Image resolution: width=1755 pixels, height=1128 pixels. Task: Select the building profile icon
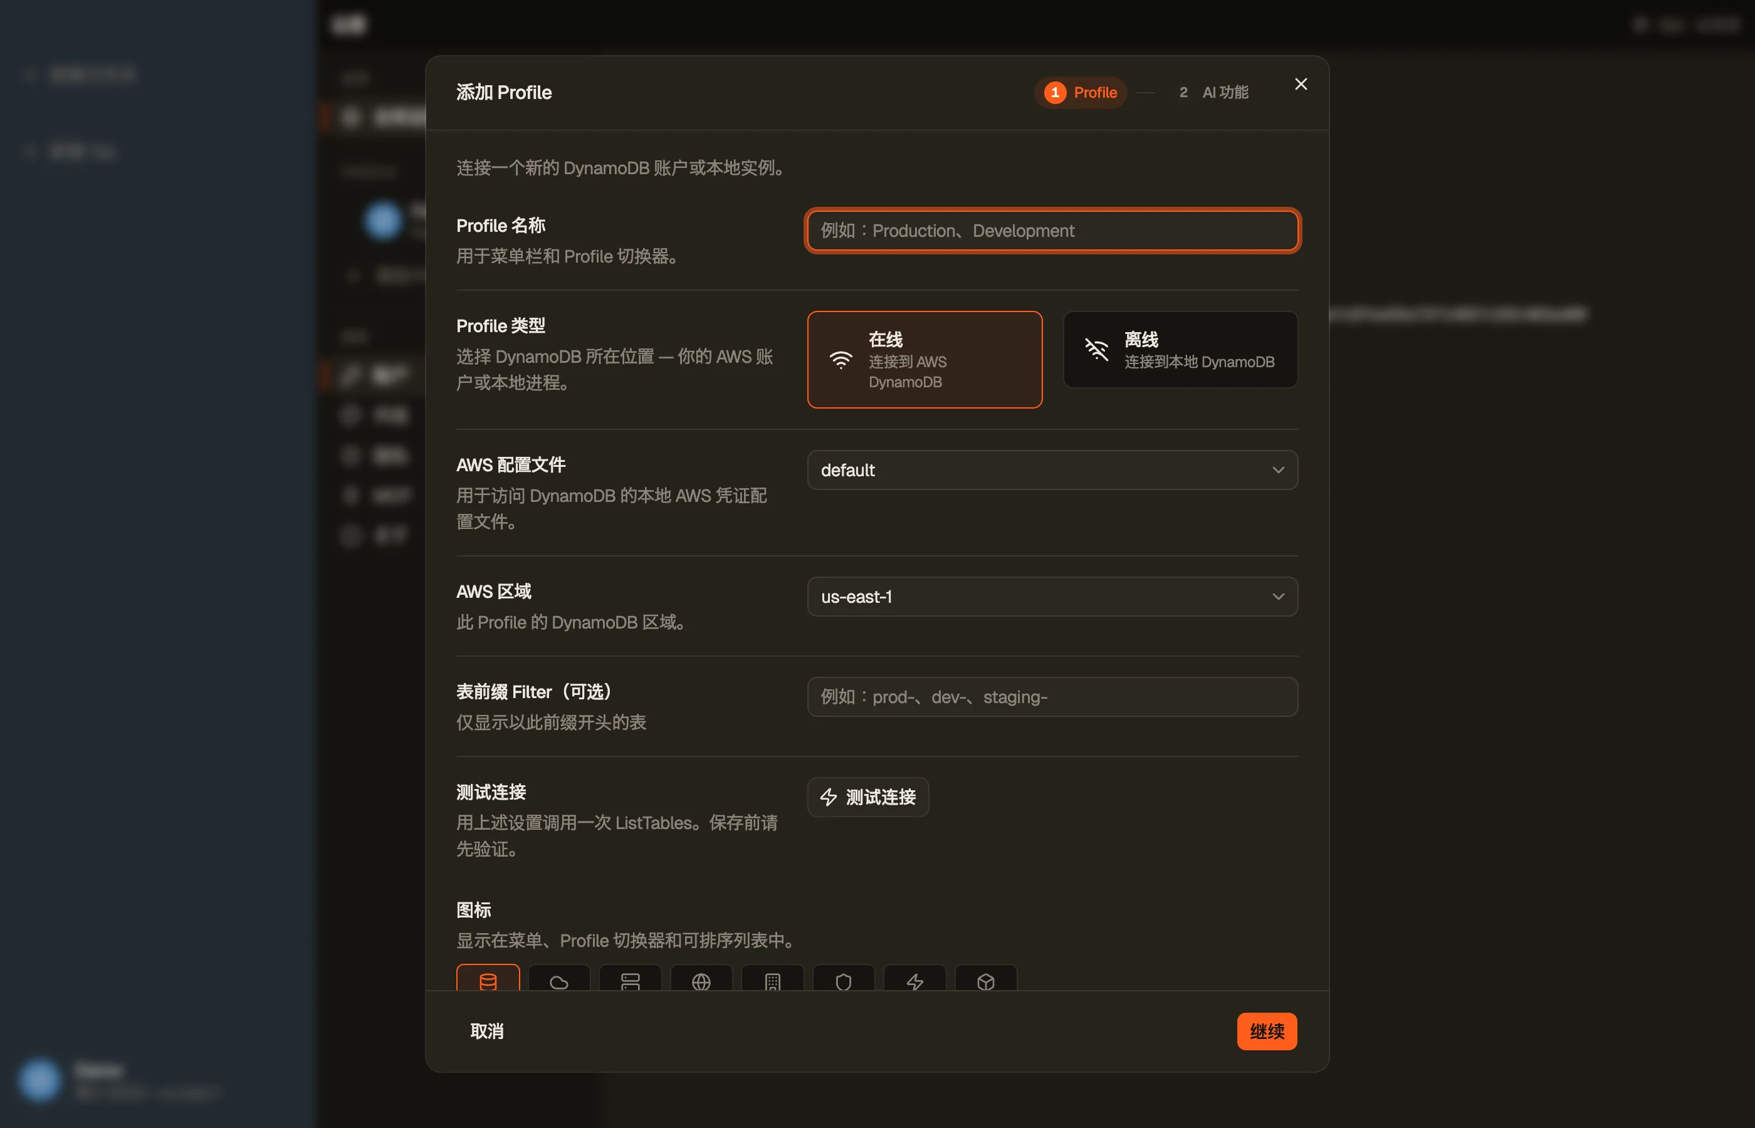(772, 979)
